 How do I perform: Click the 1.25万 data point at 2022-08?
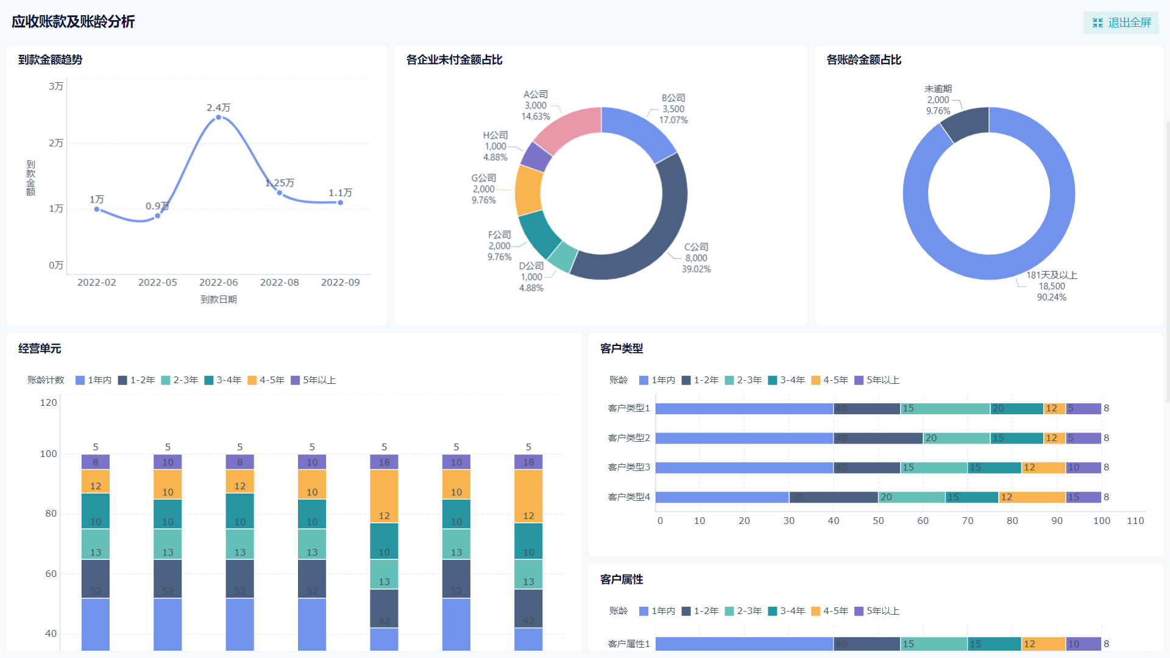[280, 193]
